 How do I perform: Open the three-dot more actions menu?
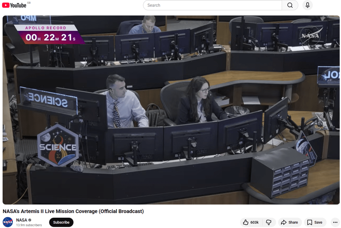click(x=335, y=222)
